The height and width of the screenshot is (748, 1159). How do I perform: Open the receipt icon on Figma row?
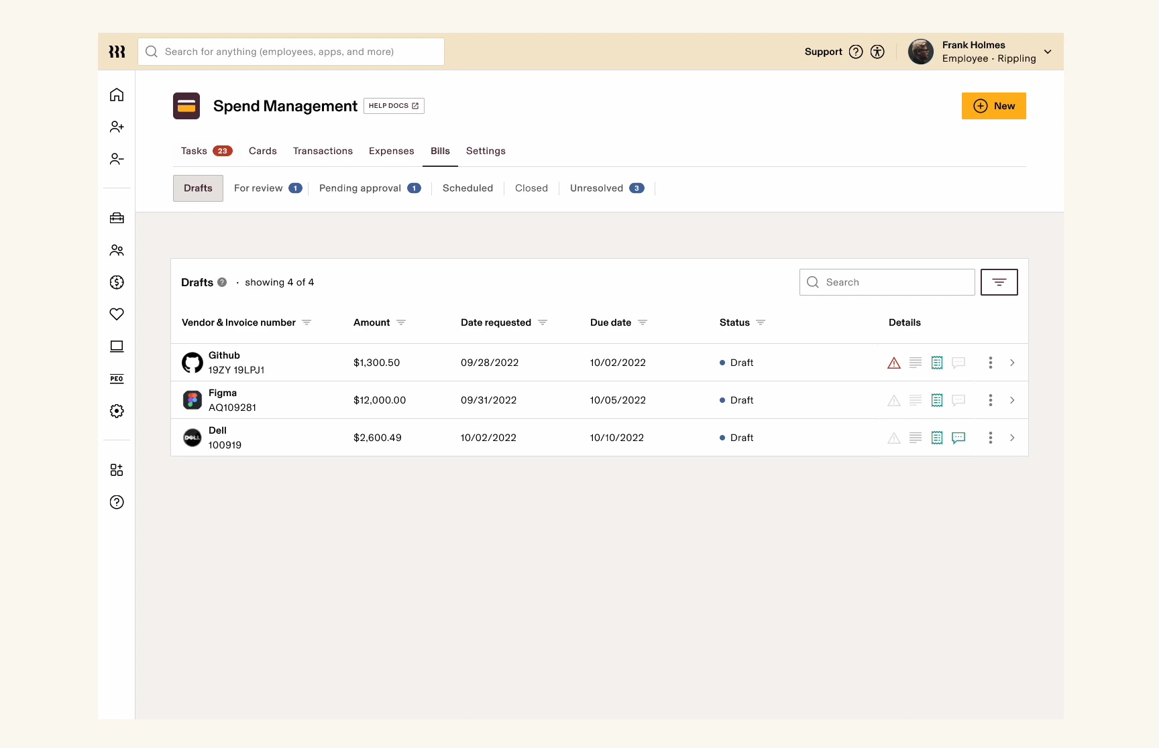point(937,400)
